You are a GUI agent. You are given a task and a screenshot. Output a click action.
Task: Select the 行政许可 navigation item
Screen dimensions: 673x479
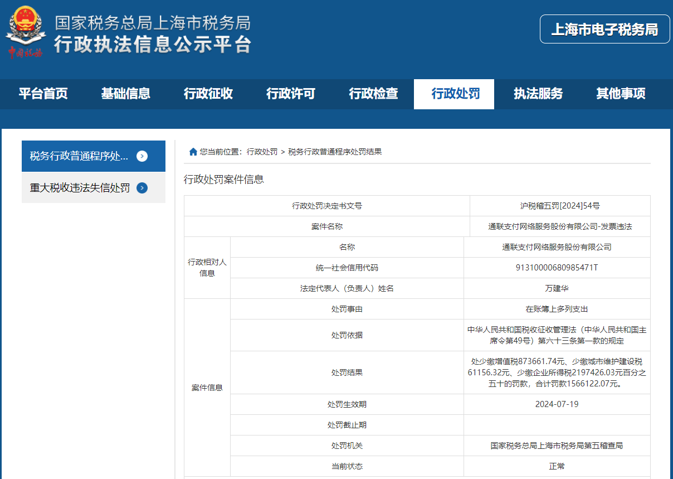pos(290,94)
